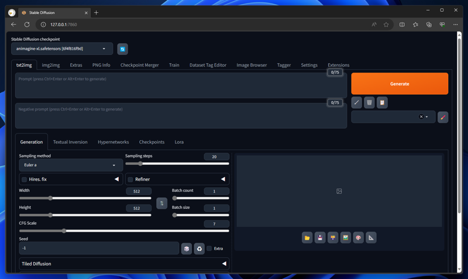Open browser settings and more menu
The height and width of the screenshot is (279, 468).
click(456, 25)
